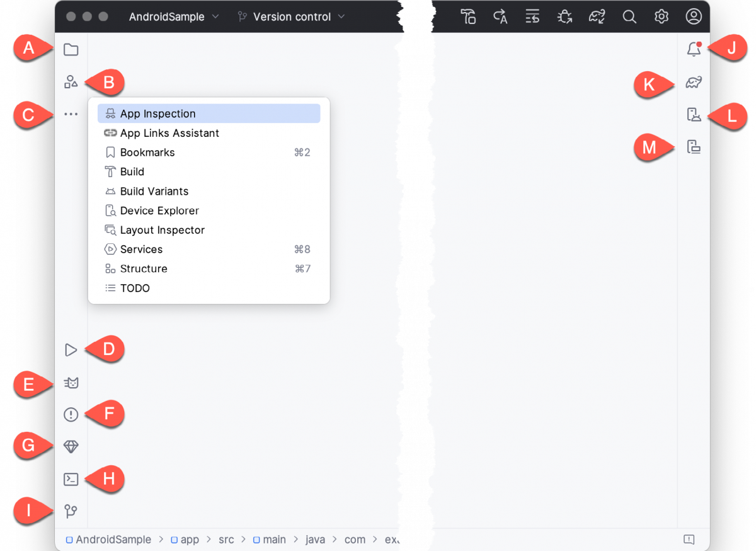Screen dimensions: 756x551
Task: Open Search Everywhere with the magnifier icon
Action: coord(629,16)
